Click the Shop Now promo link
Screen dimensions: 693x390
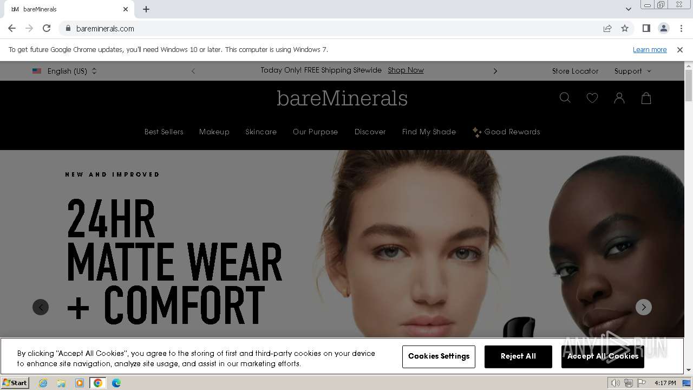tap(406, 70)
